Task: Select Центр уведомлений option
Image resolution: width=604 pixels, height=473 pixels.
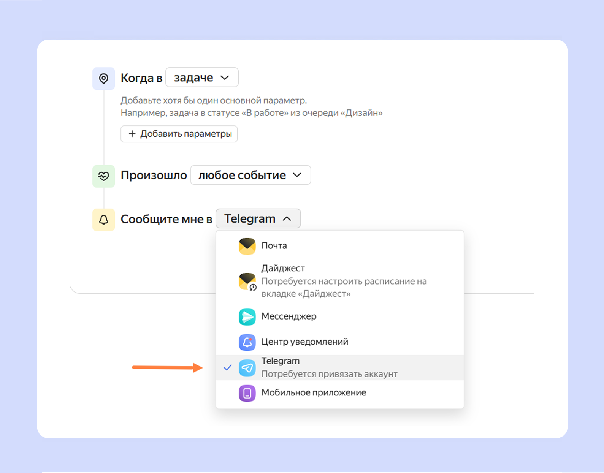Action: point(305,342)
